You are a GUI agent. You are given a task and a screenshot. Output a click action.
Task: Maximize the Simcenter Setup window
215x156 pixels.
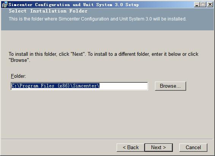click(203, 5)
